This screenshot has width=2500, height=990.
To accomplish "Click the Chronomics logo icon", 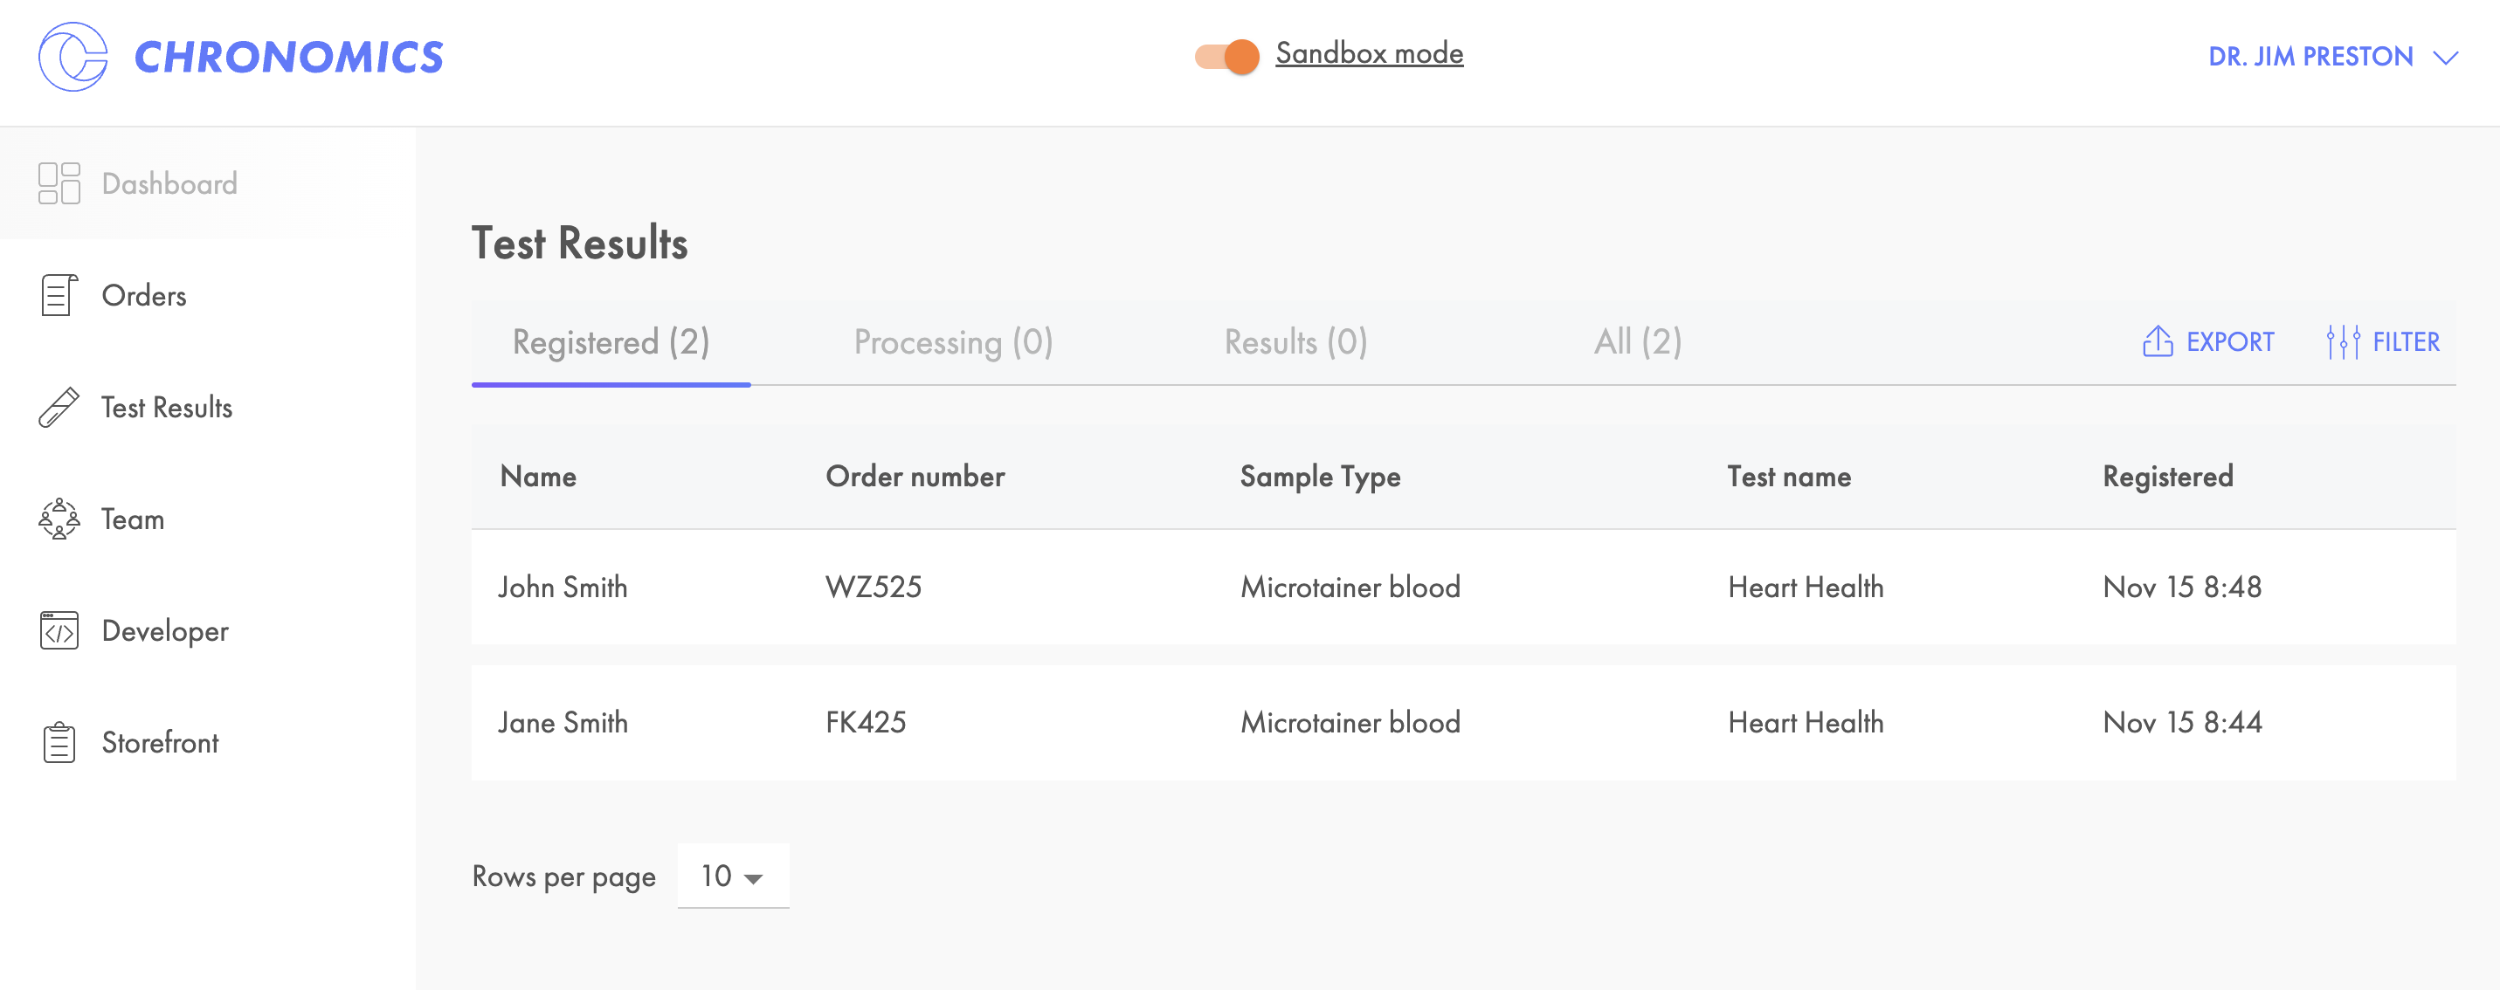I will point(73,56).
